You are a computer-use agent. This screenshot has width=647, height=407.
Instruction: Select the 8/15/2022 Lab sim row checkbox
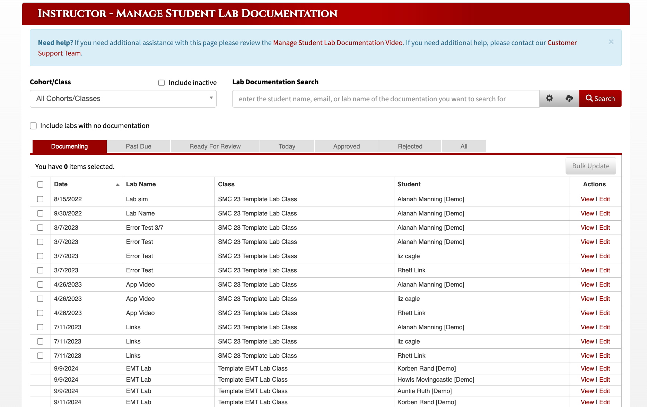point(40,199)
